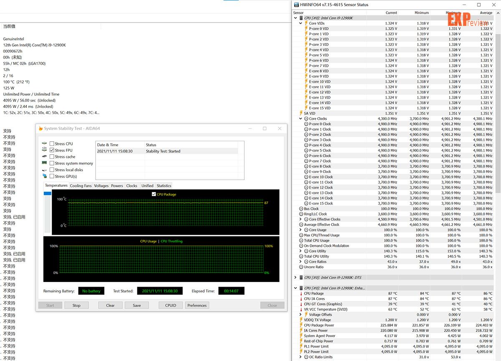Viewport: 501px width, 361px height.
Task: Enable the Stress GPU(s) checkbox
Action: pos(52,176)
